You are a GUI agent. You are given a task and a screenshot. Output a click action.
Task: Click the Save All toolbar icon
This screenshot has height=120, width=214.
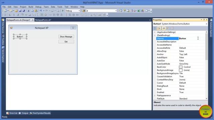[24, 11]
